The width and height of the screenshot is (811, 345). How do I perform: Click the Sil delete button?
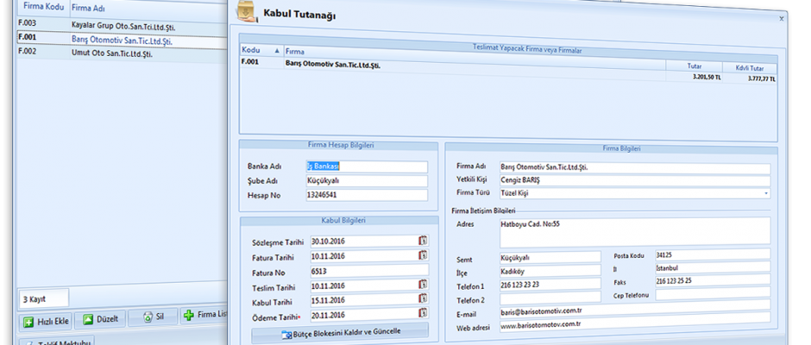pyautogui.click(x=153, y=318)
